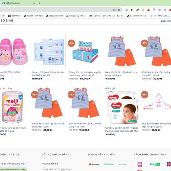171x171 pixels.
Task: Close the Facebook browser tab
Action: point(34,3)
